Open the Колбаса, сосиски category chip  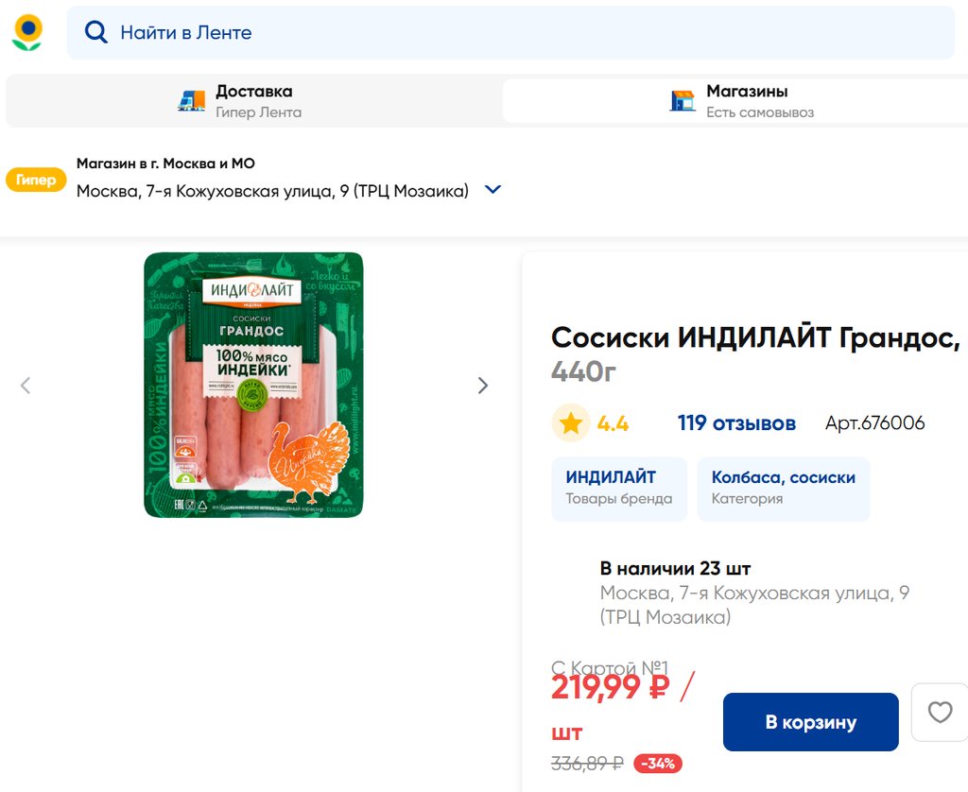(783, 488)
